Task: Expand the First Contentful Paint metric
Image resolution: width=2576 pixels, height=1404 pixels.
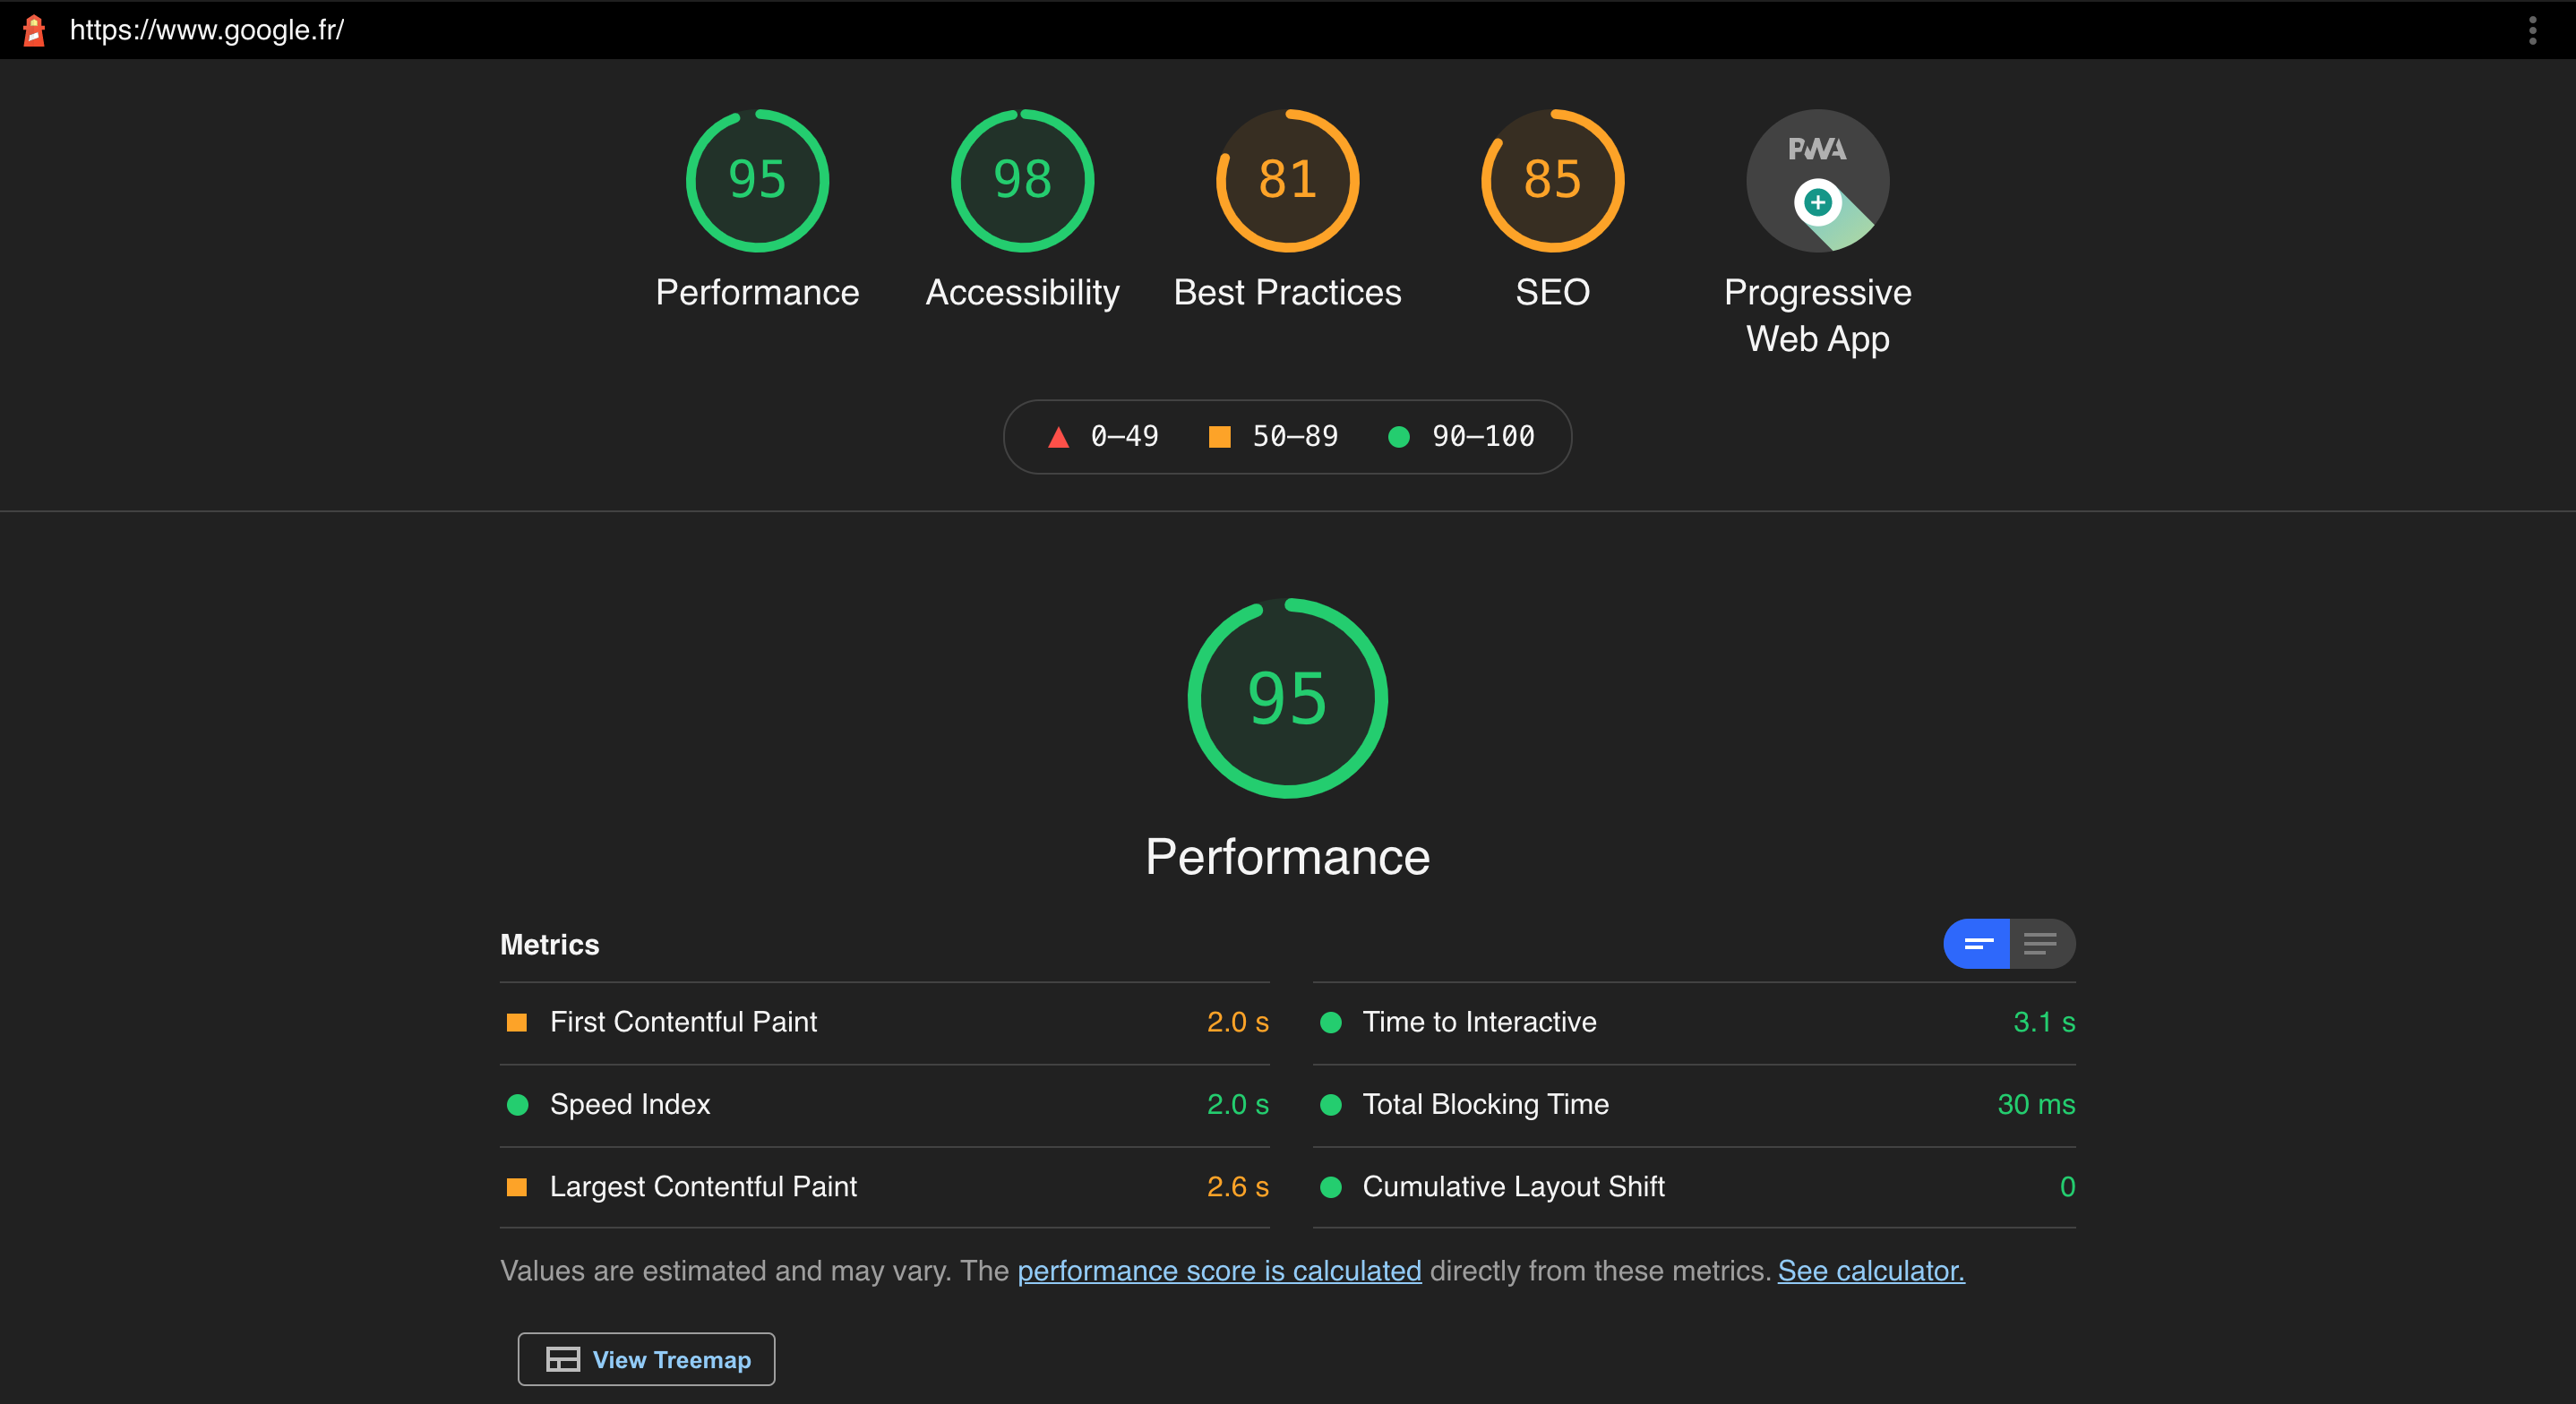Action: point(884,1022)
